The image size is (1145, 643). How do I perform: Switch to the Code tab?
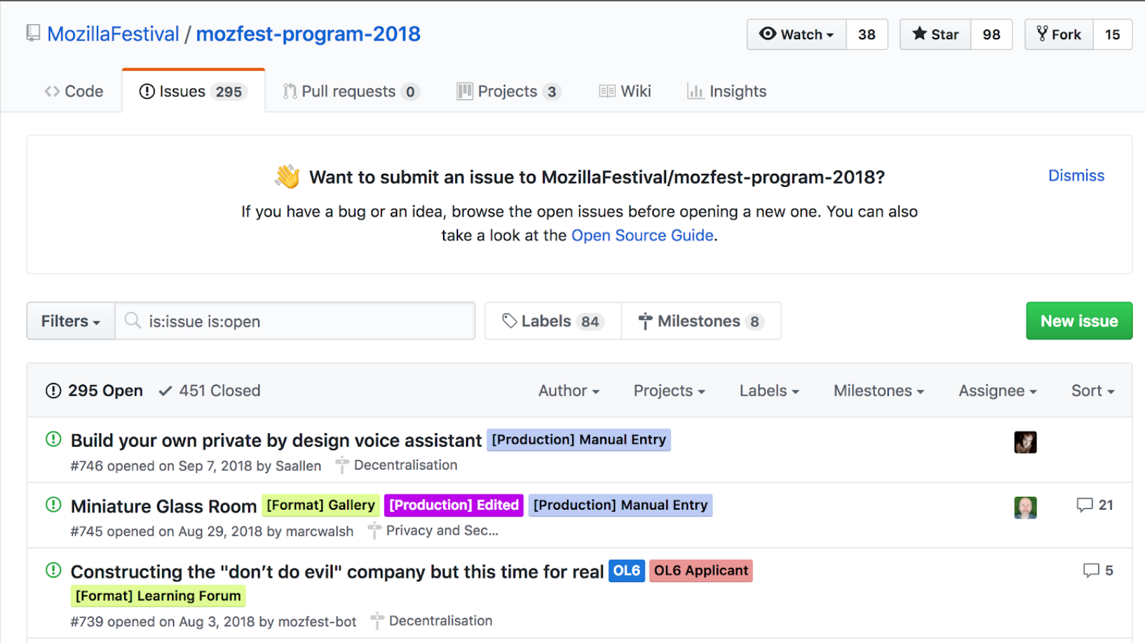pyautogui.click(x=74, y=91)
